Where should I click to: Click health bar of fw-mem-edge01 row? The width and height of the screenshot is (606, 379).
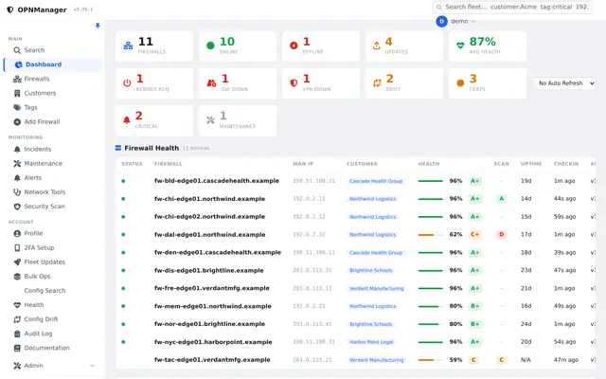(x=431, y=306)
